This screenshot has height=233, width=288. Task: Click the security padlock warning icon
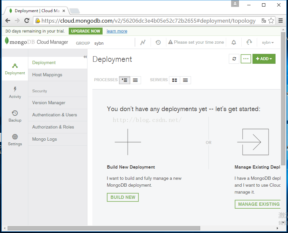38,21
